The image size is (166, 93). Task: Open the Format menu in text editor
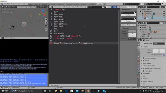tap(73, 7)
